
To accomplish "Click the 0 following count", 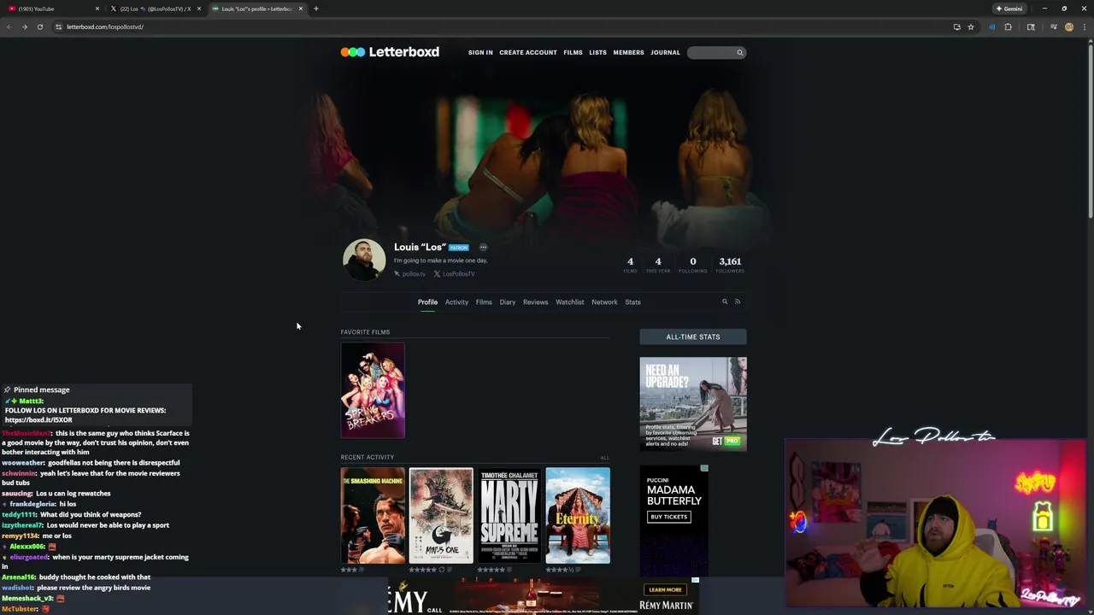I will 693,264.
